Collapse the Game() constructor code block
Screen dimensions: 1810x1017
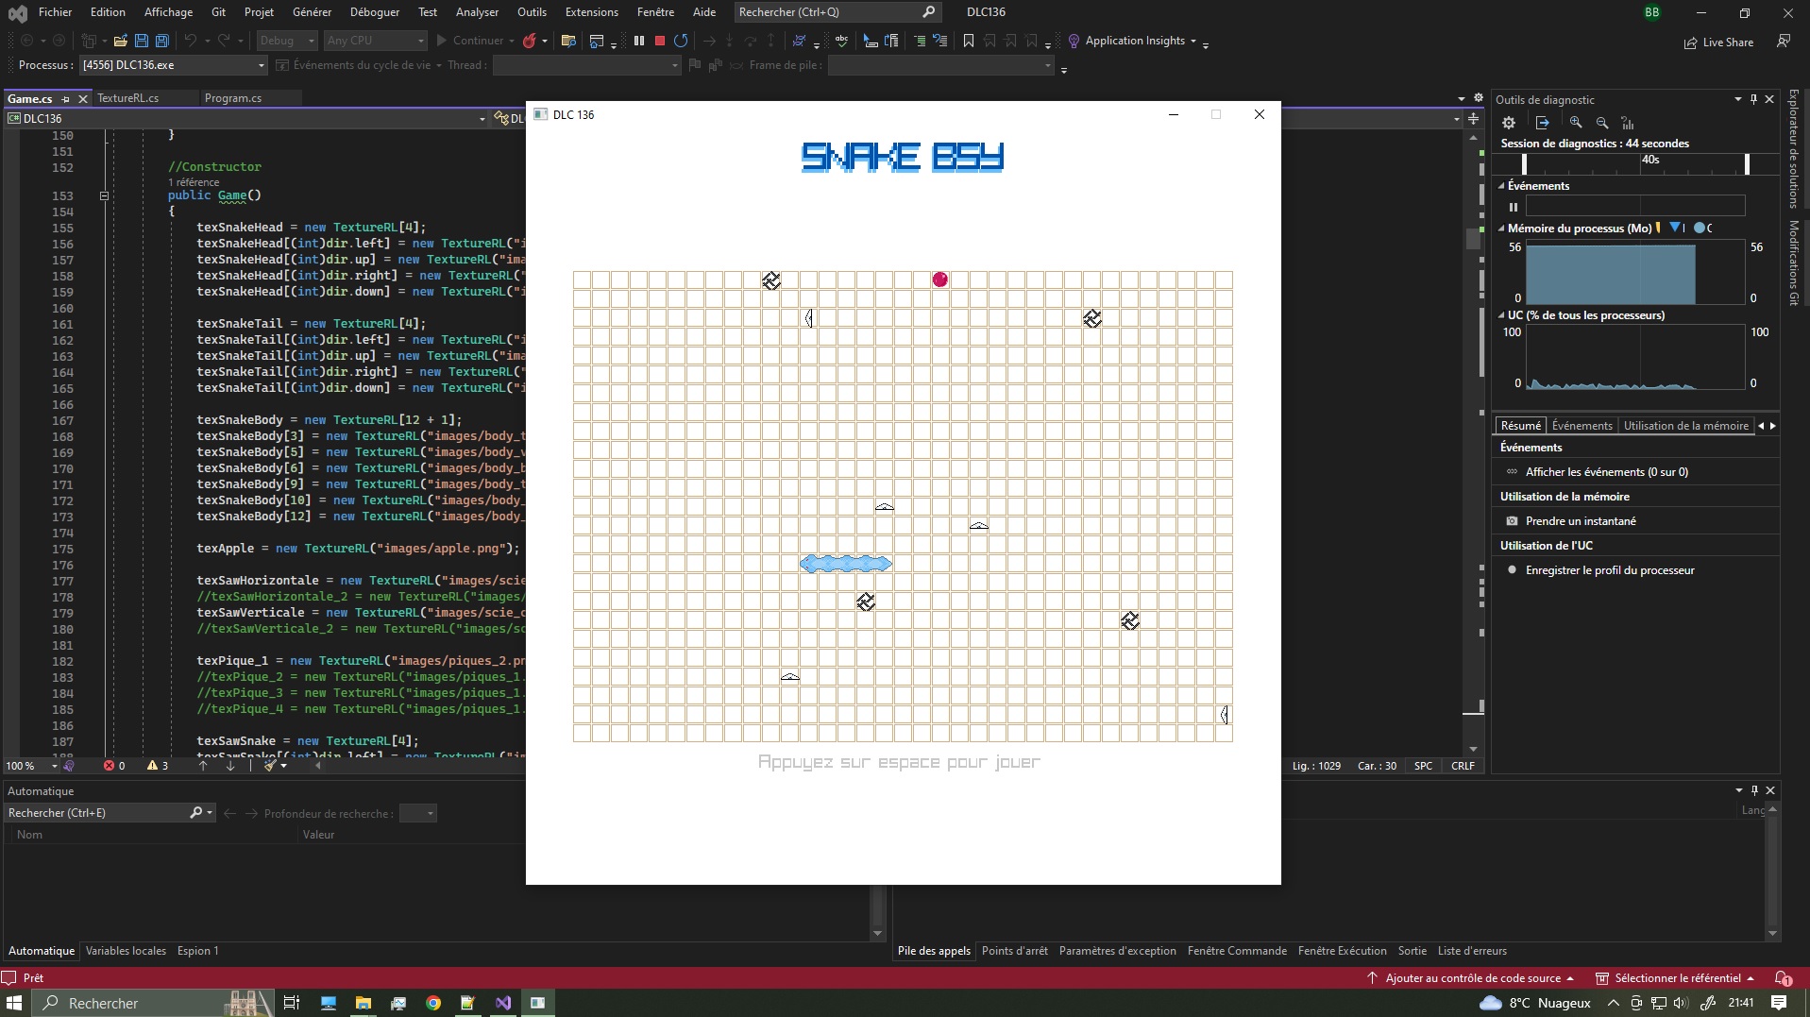point(105,195)
